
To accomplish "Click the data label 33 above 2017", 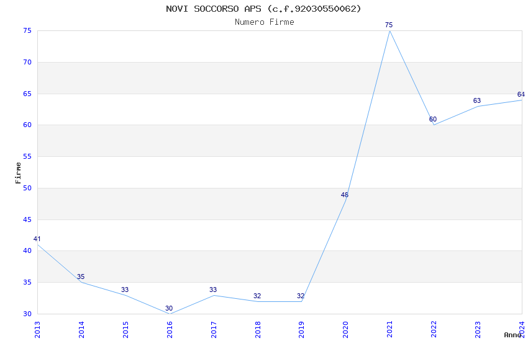I will tap(213, 290).
